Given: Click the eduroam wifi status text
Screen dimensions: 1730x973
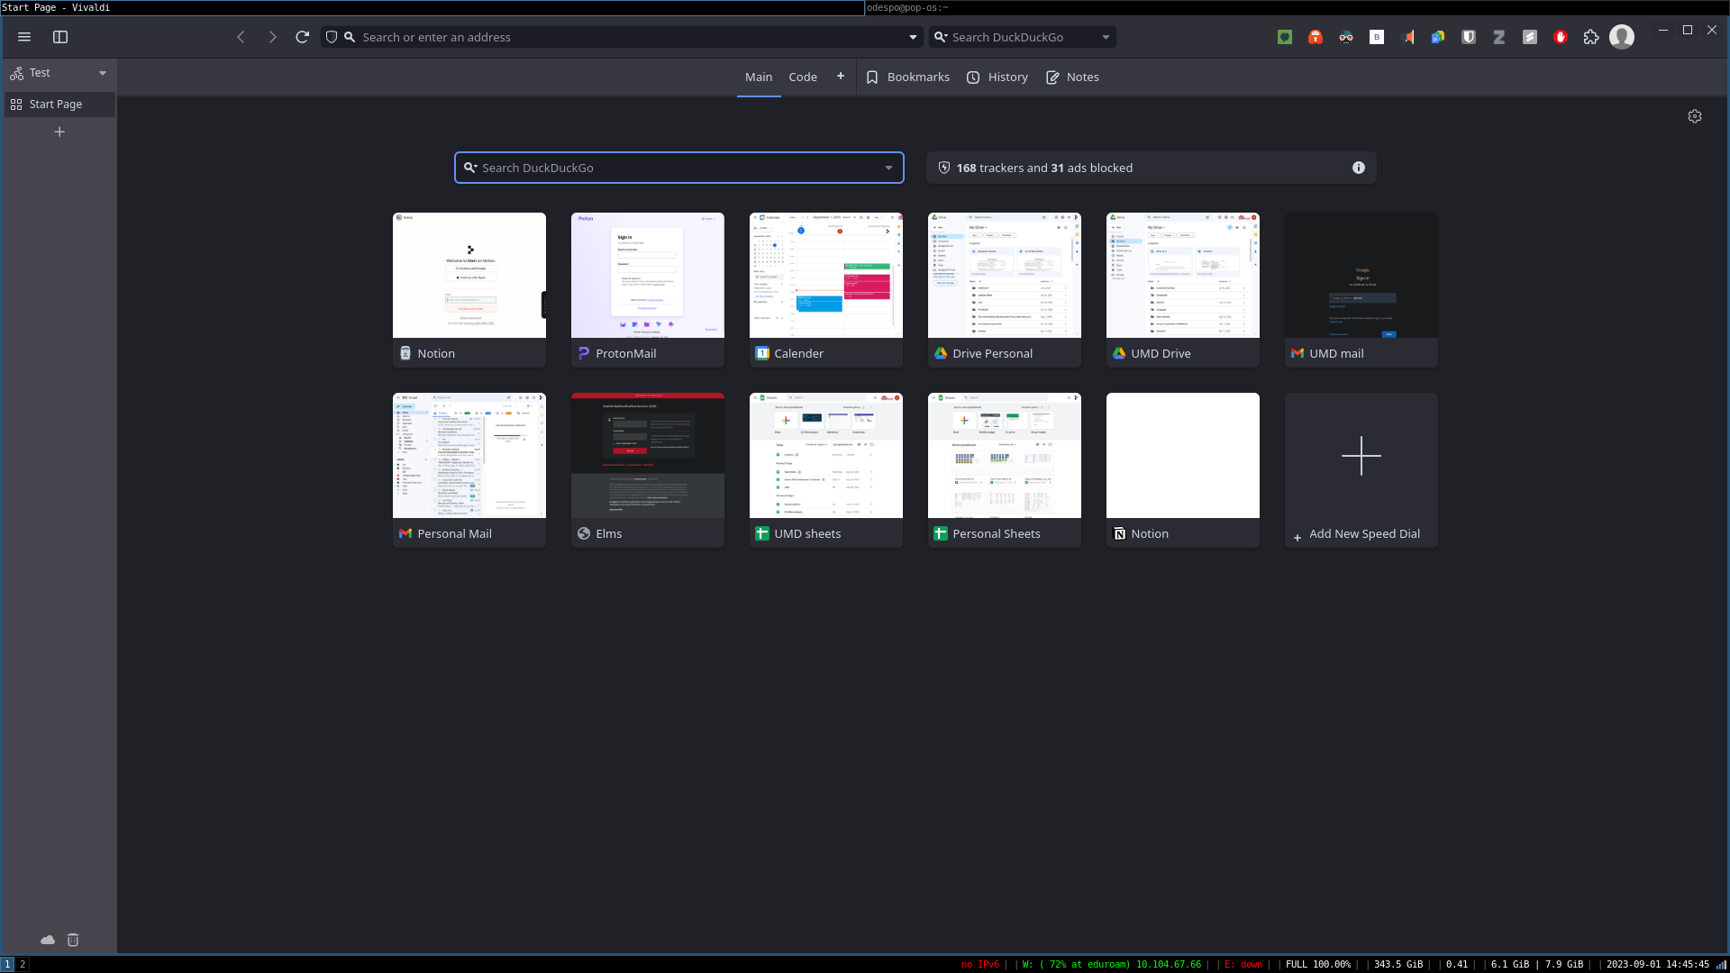Looking at the screenshot, I should click(x=1111, y=964).
